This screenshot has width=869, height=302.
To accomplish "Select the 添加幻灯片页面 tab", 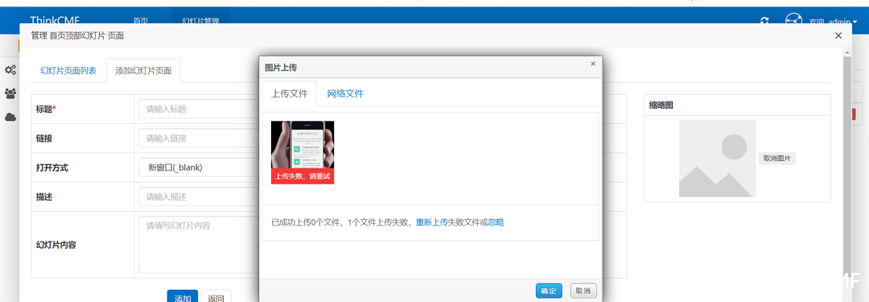I will point(143,71).
